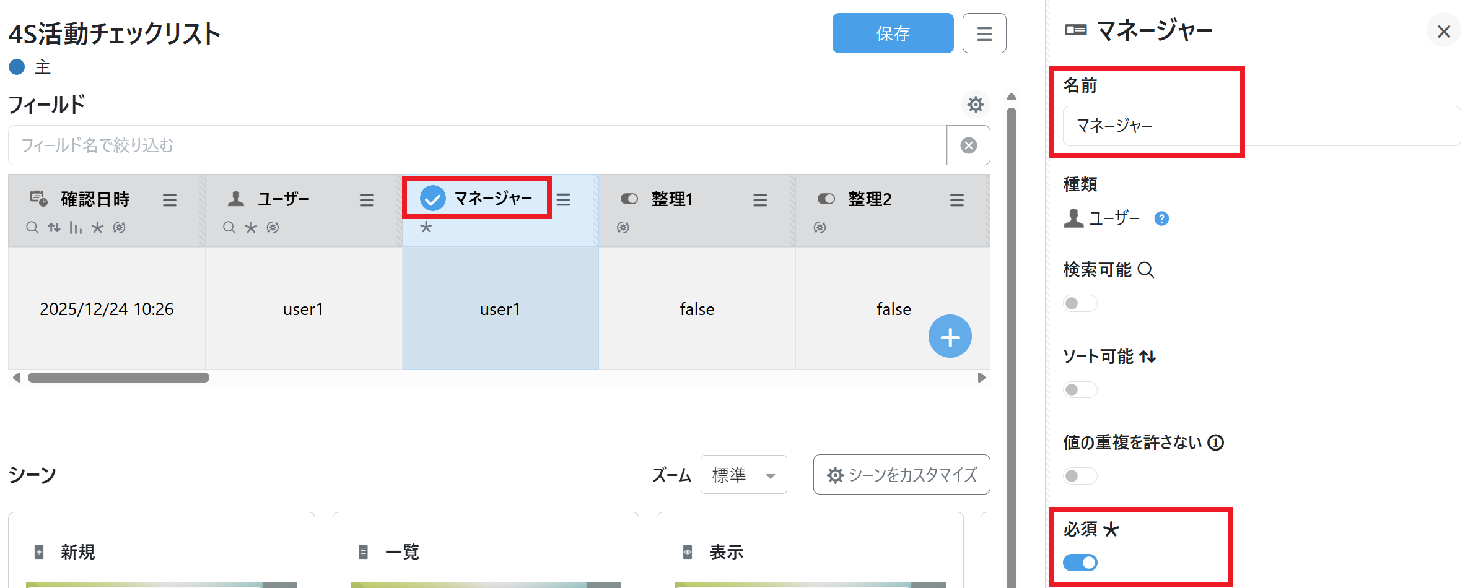Disable the 必須 required toggle
The image size is (1473, 588).
[x=1080, y=563]
